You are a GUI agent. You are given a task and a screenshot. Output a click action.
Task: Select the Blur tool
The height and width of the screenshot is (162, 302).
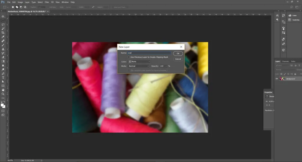pyautogui.click(x=3, y=65)
